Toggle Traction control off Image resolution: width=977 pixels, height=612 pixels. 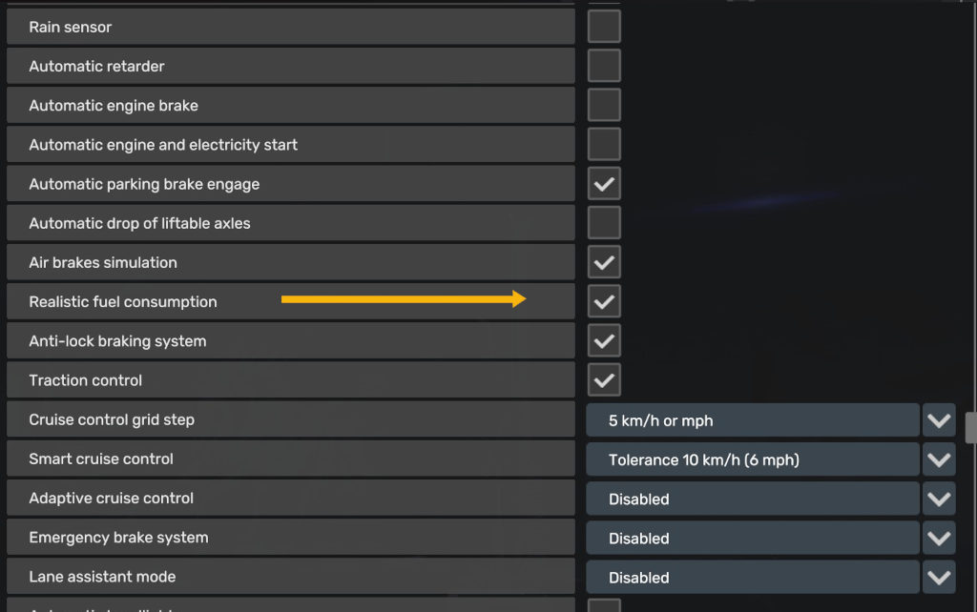click(603, 379)
